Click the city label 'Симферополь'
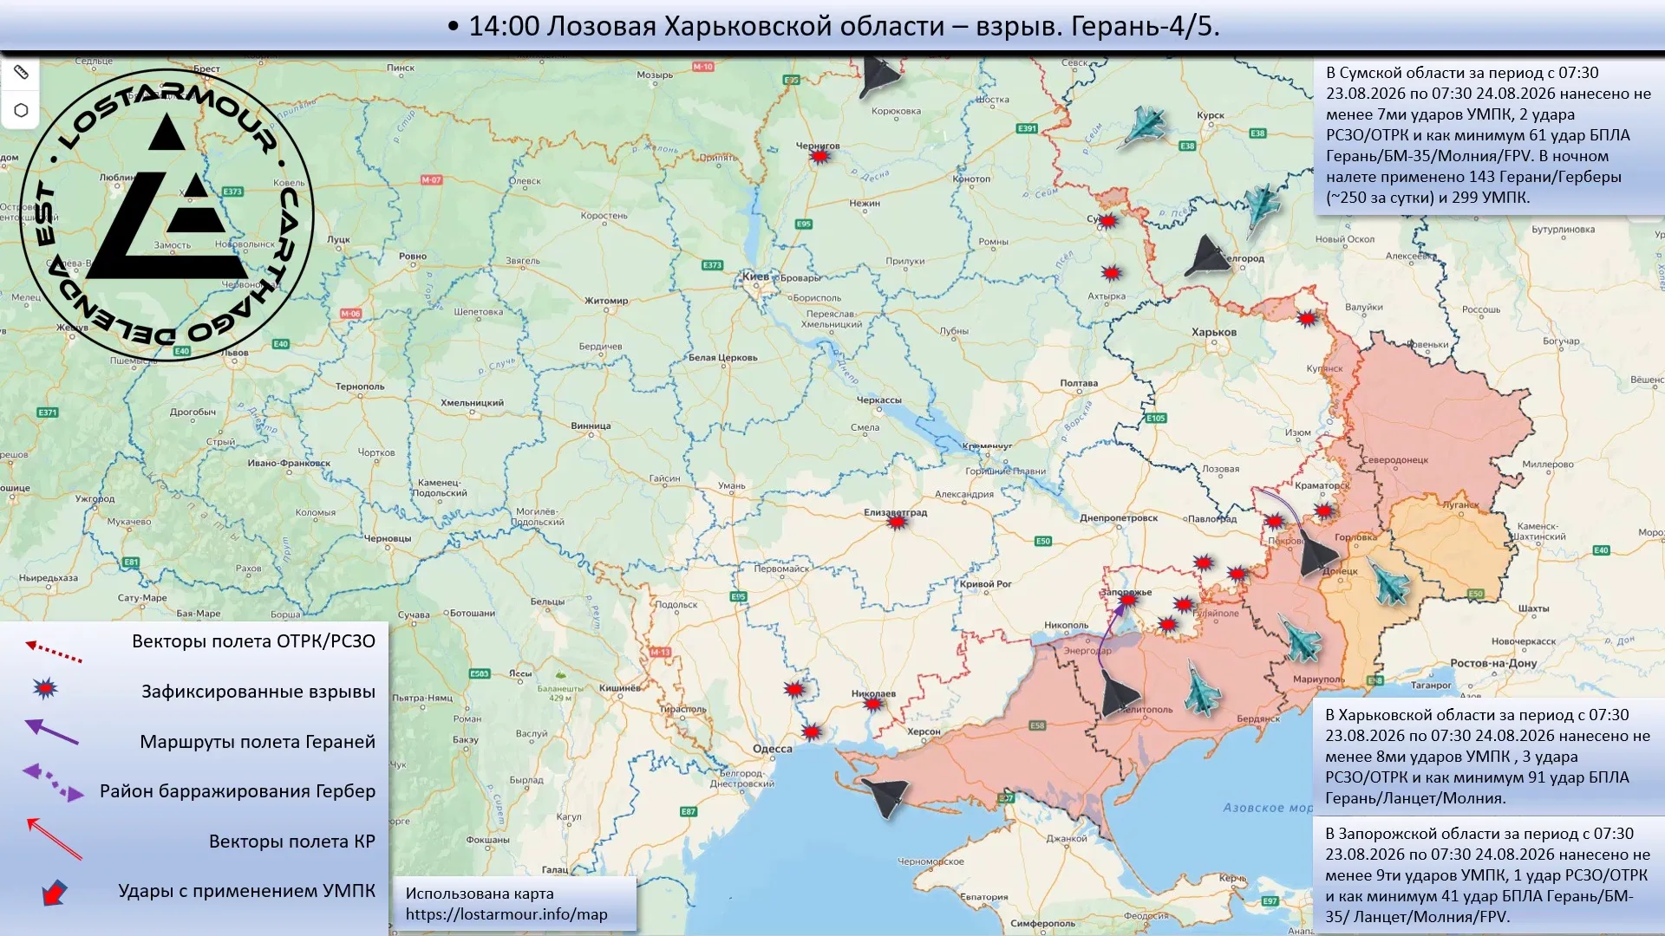Viewport: 1665px width, 936px height. [x=1042, y=924]
